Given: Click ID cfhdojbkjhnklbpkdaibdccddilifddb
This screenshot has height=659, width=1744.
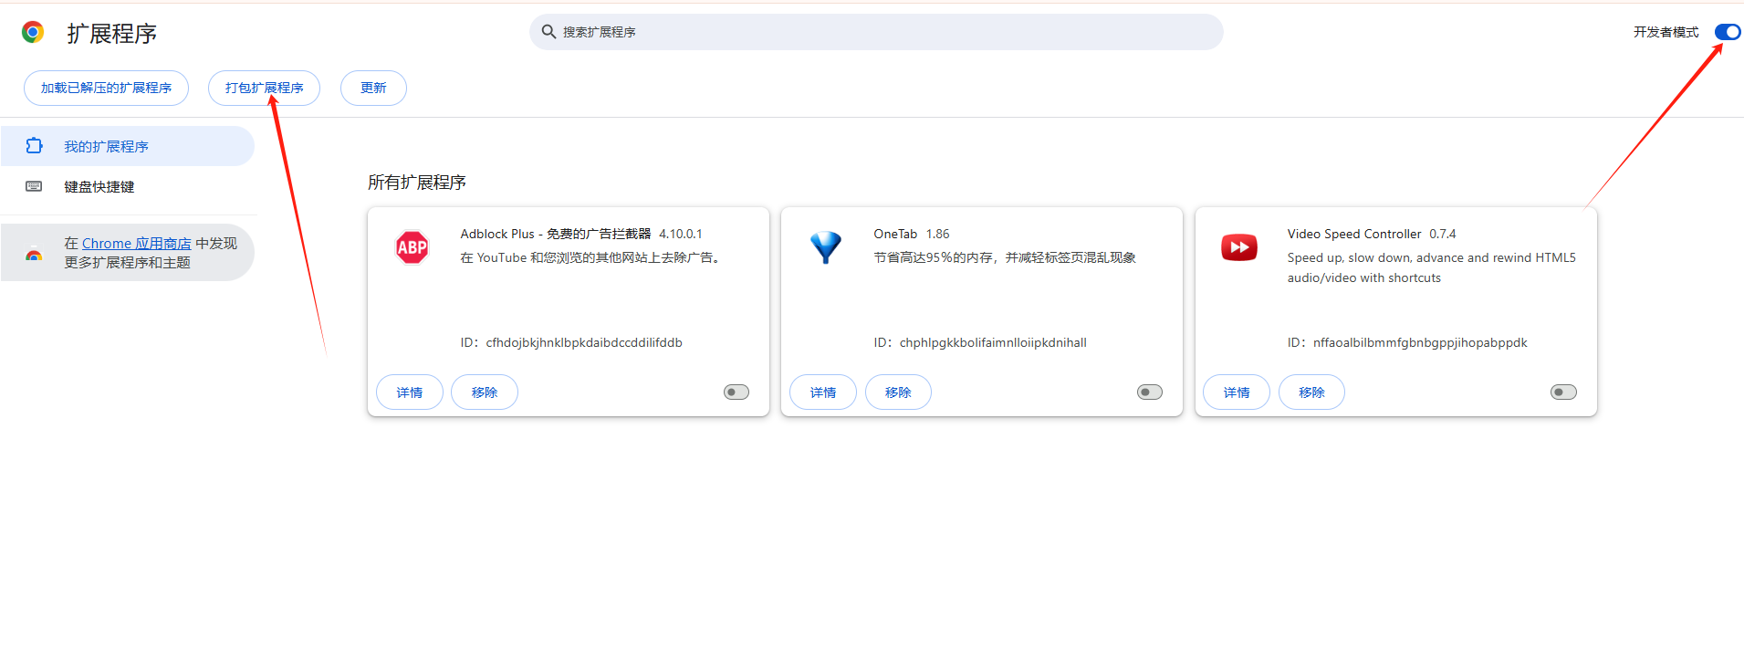Looking at the screenshot, I should click(x=571, y=343).
